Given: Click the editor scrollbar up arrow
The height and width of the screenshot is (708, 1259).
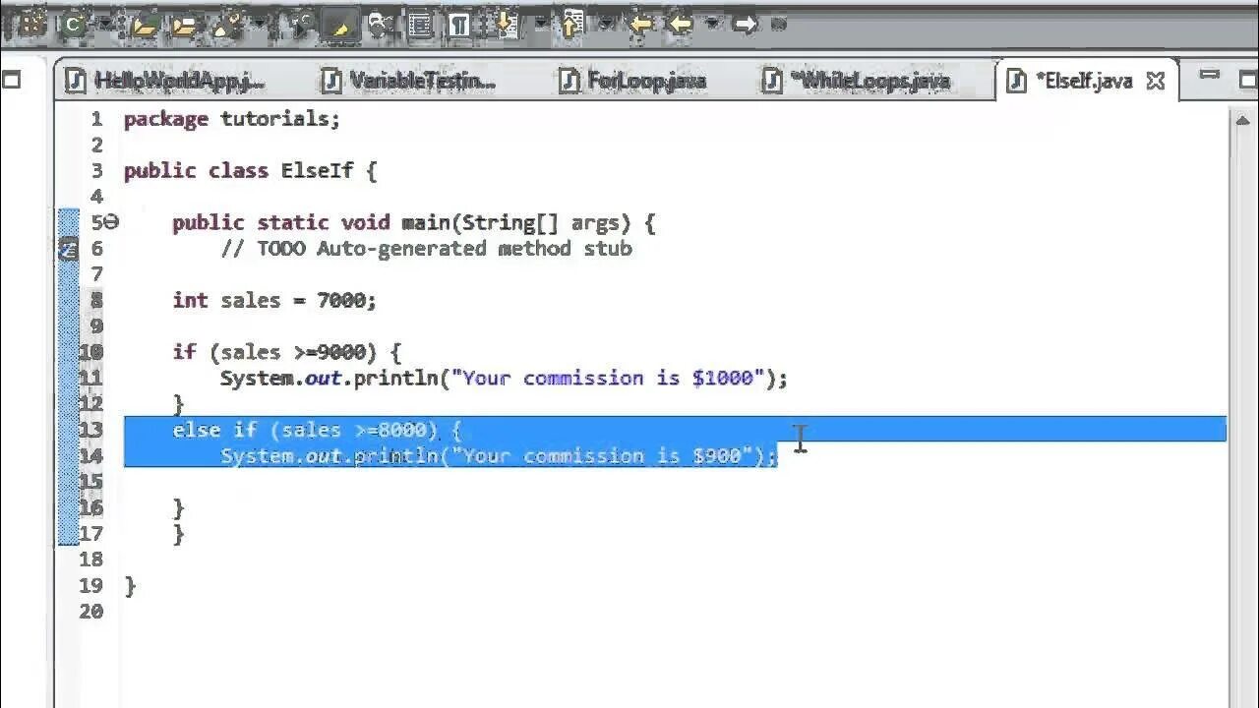Looking at the screenshot, I should pos(1241,119).
